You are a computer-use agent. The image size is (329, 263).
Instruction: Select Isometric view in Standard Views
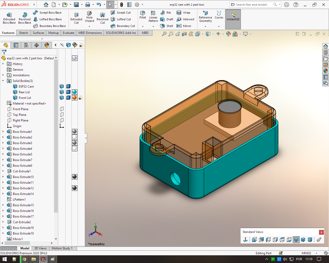296,240
